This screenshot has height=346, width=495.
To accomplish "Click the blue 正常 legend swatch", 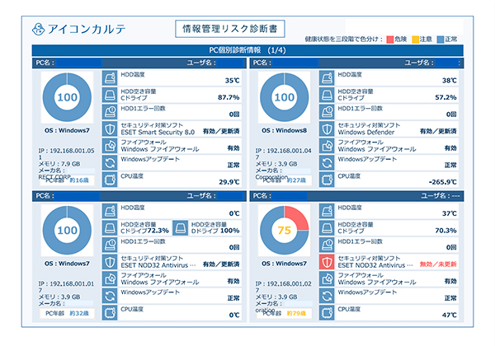I will pos(441,40).
